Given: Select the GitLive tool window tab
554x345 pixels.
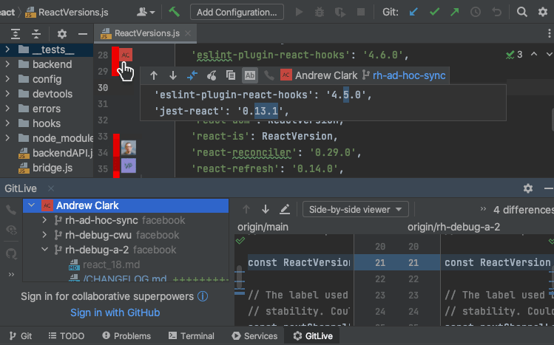Looking at the screenshot, I should pos(313,336).
